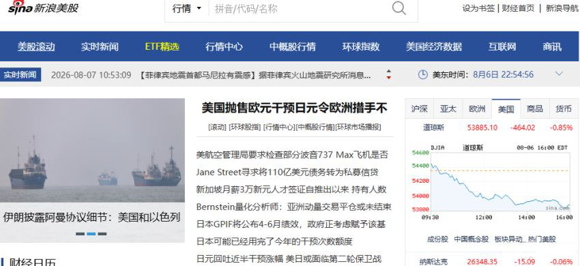The image size is (580, 266).
Task: Click the 道琼斯 index name
Action: [433, 128]
